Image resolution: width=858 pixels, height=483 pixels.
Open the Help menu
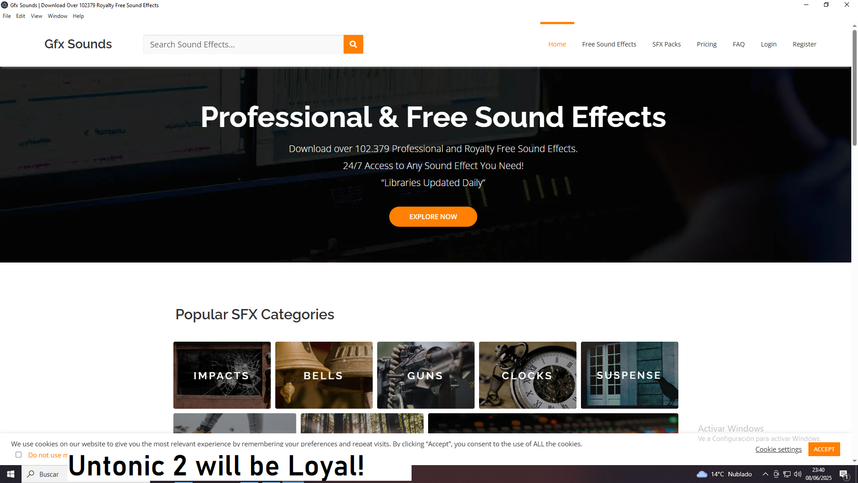tap(78, 16)
